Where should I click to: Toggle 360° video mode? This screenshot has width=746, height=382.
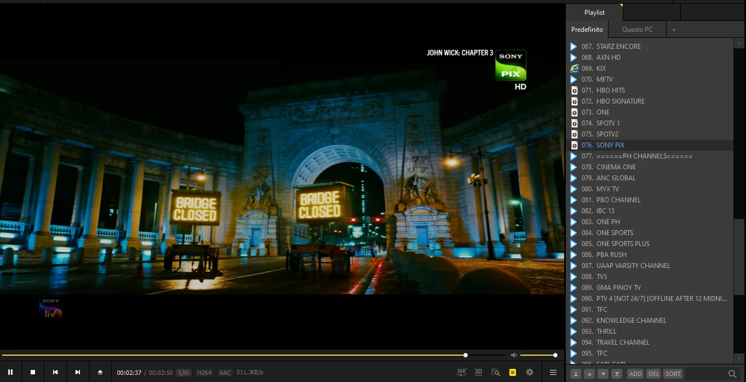[462, 372]
